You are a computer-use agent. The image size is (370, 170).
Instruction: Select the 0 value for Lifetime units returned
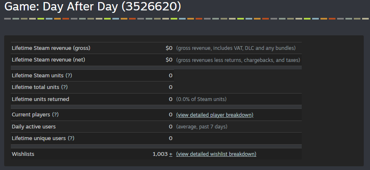171,99
